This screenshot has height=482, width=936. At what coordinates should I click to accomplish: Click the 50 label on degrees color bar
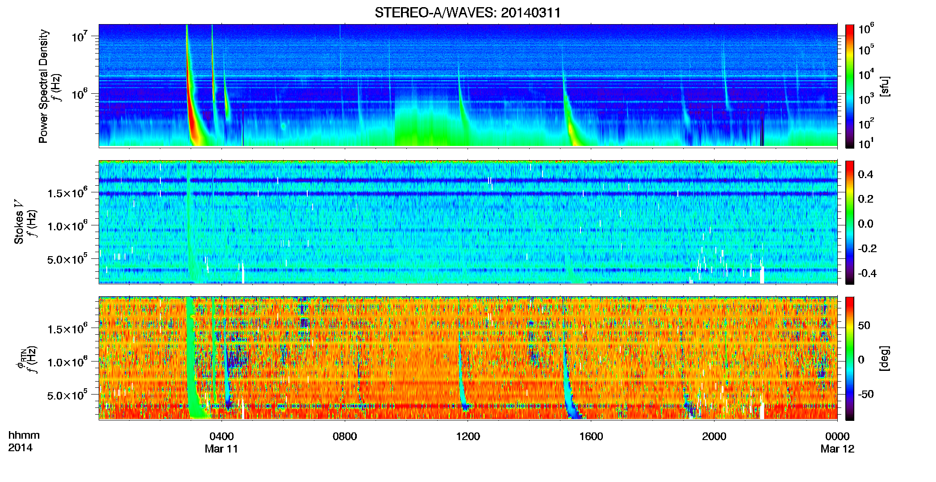(864, 325)
